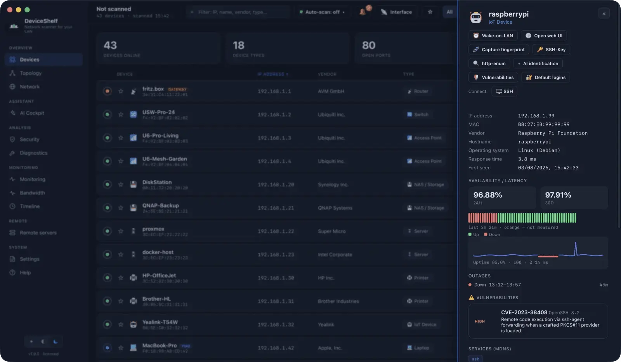Open Security analysis

(x=43, y=140)
